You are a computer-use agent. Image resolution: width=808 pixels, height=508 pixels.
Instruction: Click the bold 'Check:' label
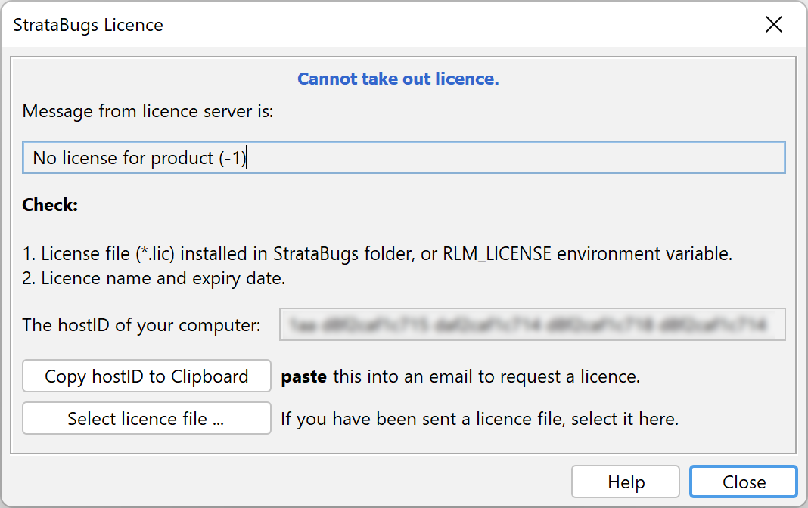(x=50, y=205)
